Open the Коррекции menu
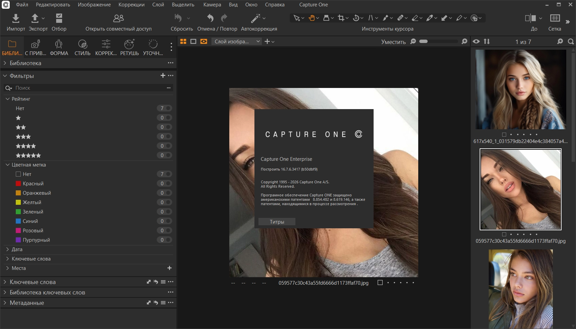Viewport: 576px width, 329px height. 131,5
